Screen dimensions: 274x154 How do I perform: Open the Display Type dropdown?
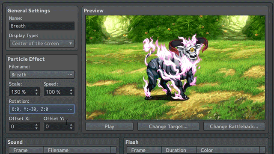(42, 44)
